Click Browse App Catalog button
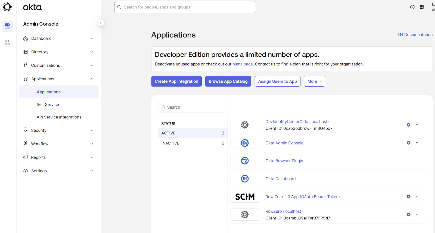435x233 pixels. 228,81
